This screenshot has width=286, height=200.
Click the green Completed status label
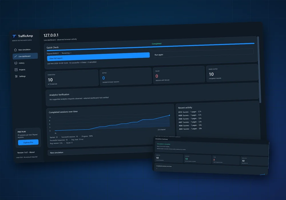tap(156, 44)
